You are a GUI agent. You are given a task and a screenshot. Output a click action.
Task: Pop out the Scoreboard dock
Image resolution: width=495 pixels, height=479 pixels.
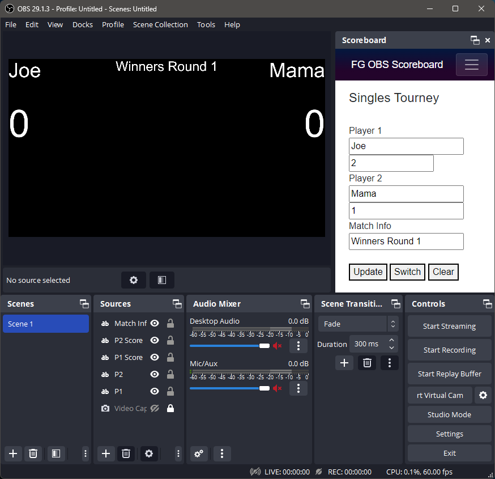[x=475, y=40]
